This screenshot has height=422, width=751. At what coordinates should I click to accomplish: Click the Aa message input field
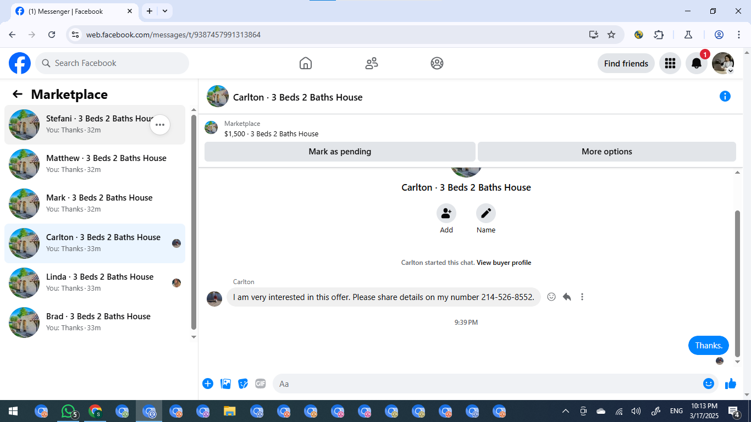coord(495,384)
